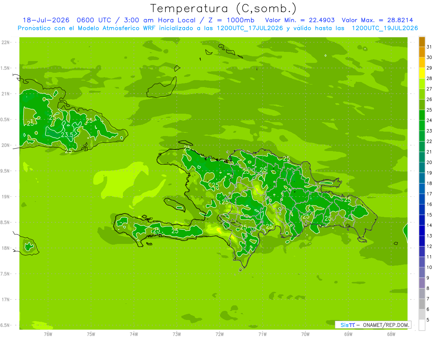Click the '68W' longitude axis label
Viewport: 439px width, 339px height.
(391, 334)
